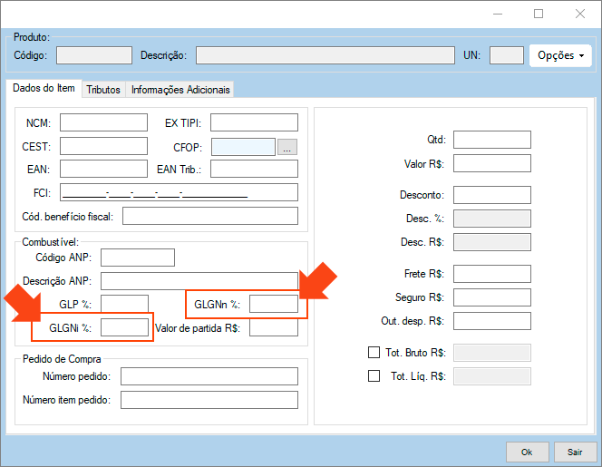Screen dimensions: 602x467
Task: Click the Sair button
Action: [x=575, y=451]
